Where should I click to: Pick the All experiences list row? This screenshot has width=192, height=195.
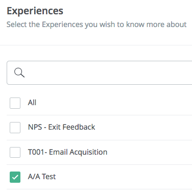[x=100, y=103]
